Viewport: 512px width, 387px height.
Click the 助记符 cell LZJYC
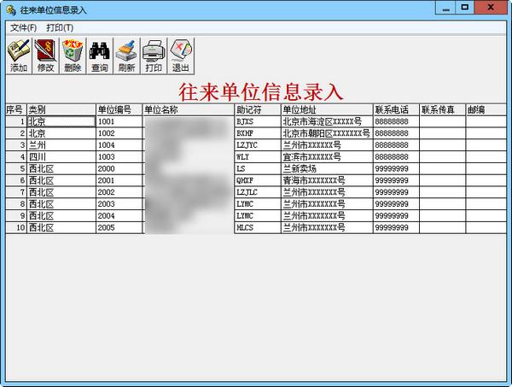258,145
